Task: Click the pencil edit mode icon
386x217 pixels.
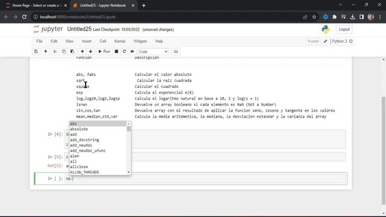Action: tap(326, 42)
